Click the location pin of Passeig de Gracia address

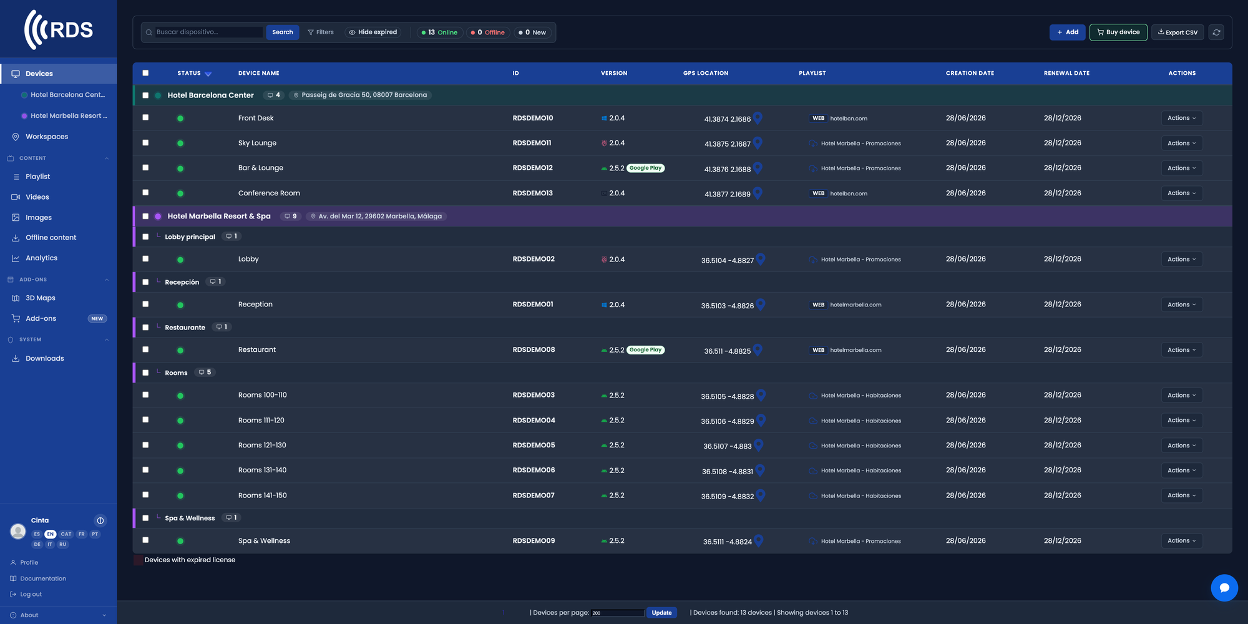(296, 95)
